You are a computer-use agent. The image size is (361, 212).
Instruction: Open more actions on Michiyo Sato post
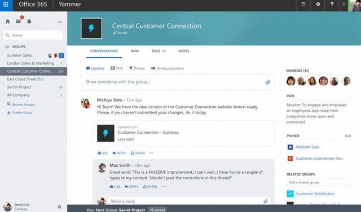click(151, 153)
